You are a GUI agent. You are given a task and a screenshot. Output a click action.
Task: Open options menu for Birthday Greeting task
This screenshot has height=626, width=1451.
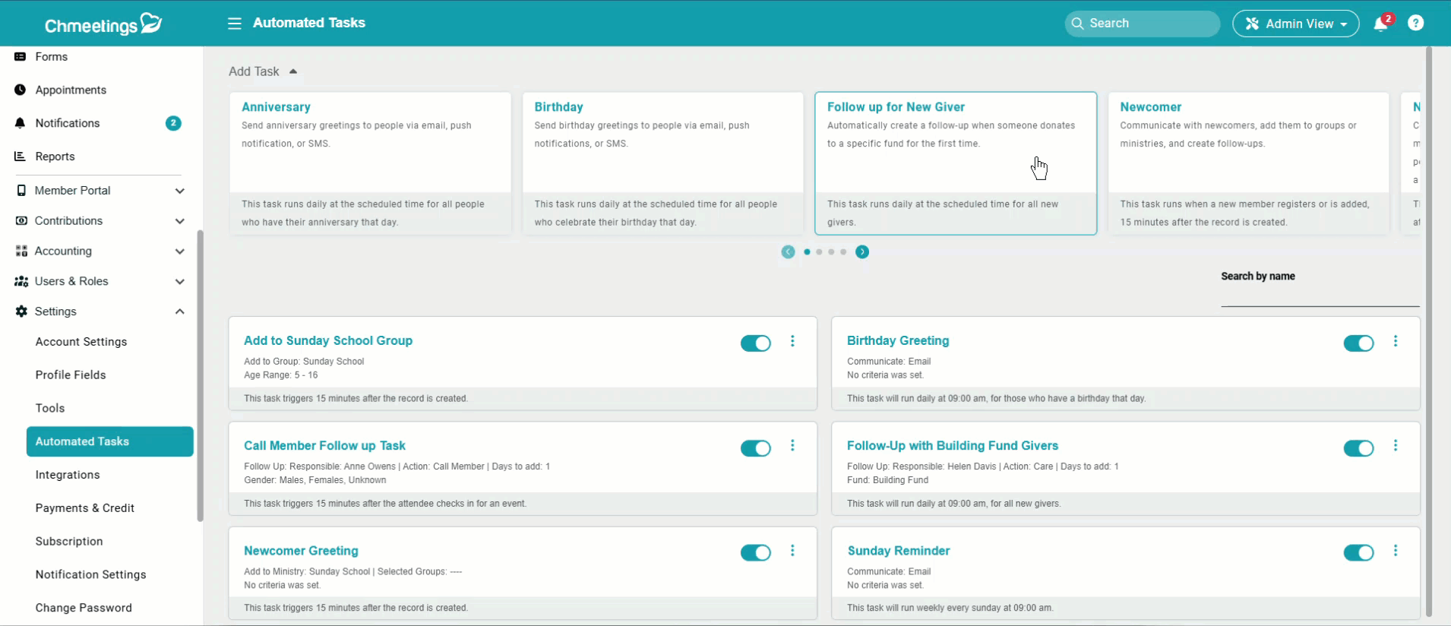coord(1395,341)
